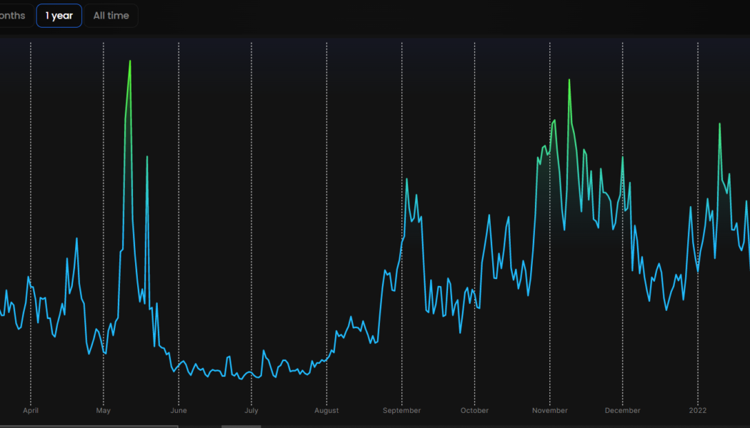Click the September axis label
Viewport: 750px width, 428px height.
(401, 410)
